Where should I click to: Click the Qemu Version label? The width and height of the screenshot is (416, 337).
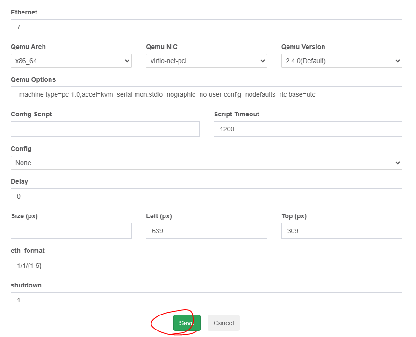point(303,47)
